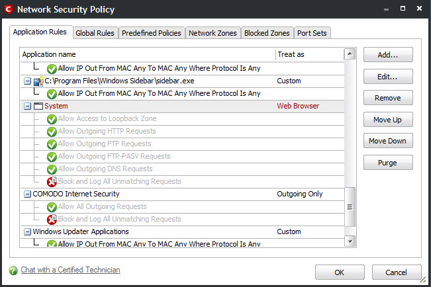Switch to Application Rules tab
Screen dimensions: 431x287
click(40, 32)
